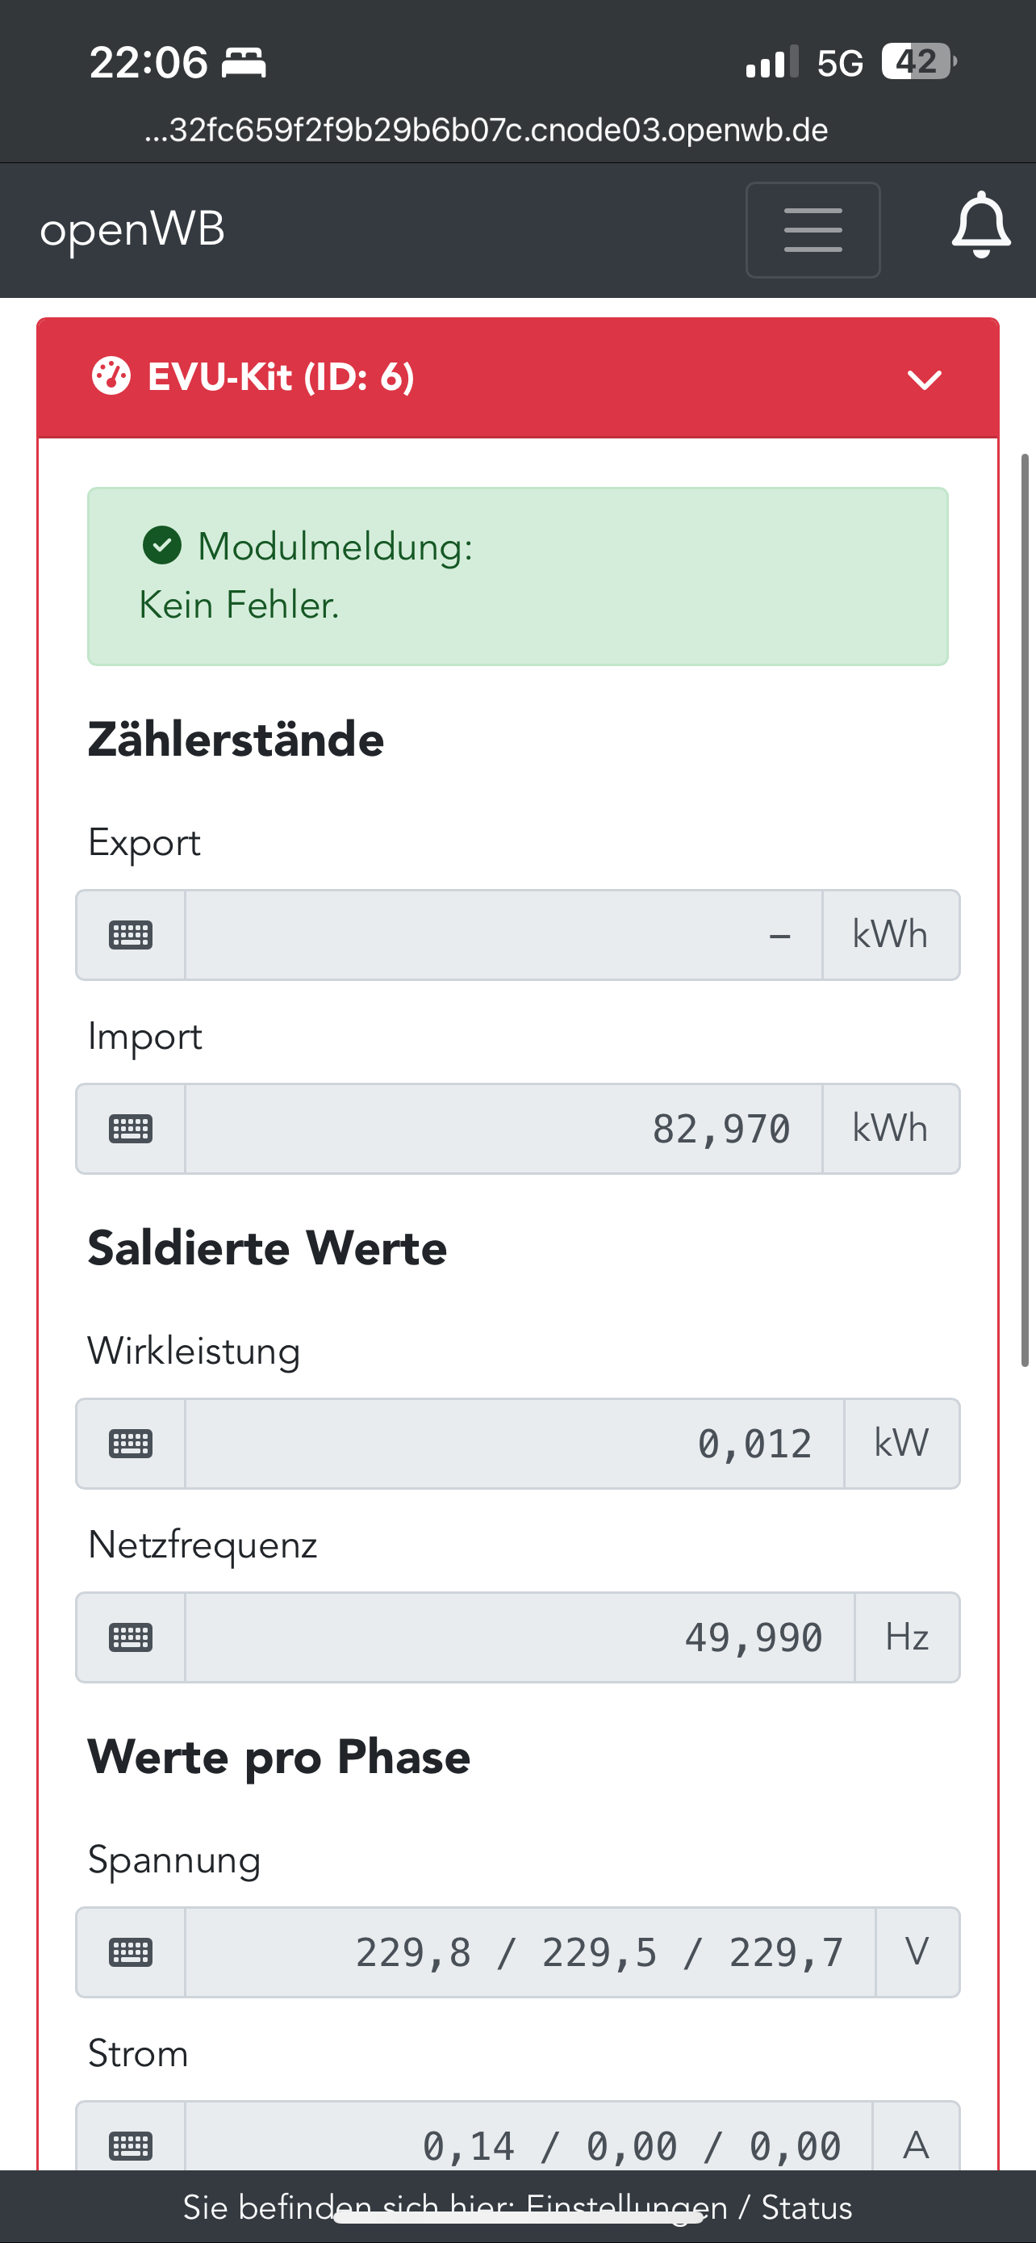Image resolution: width=1036 pixels, height=2243 pixels.
Task: Open the notifications bell icon
Action: point(980,226)
